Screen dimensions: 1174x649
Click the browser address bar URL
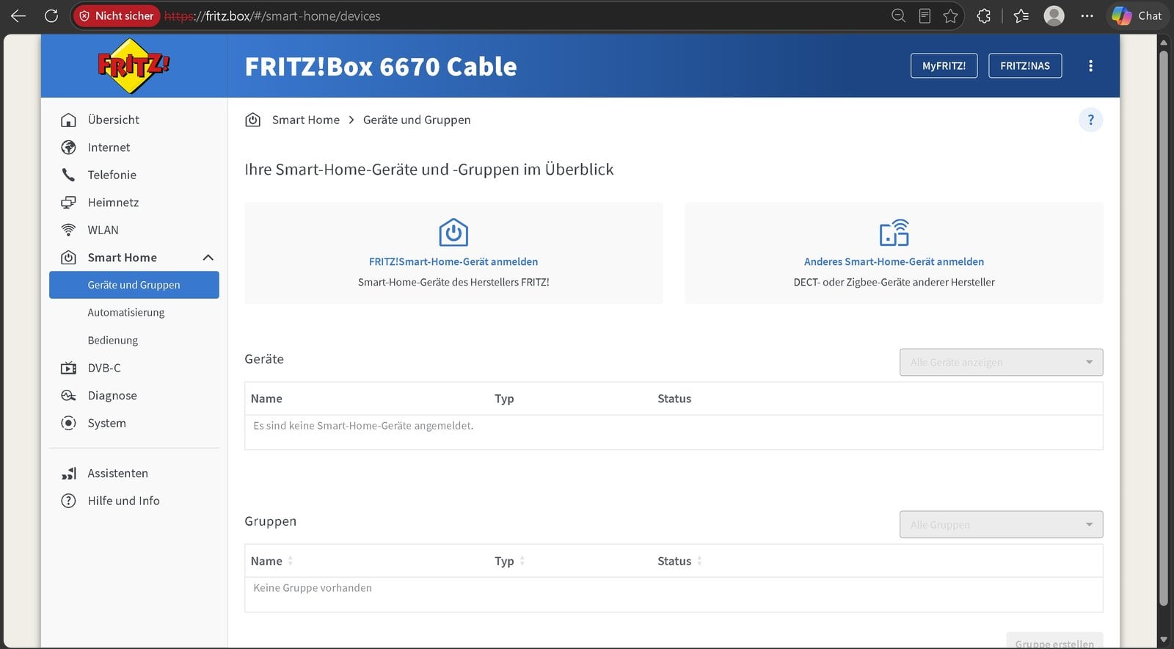pos(272,15)
